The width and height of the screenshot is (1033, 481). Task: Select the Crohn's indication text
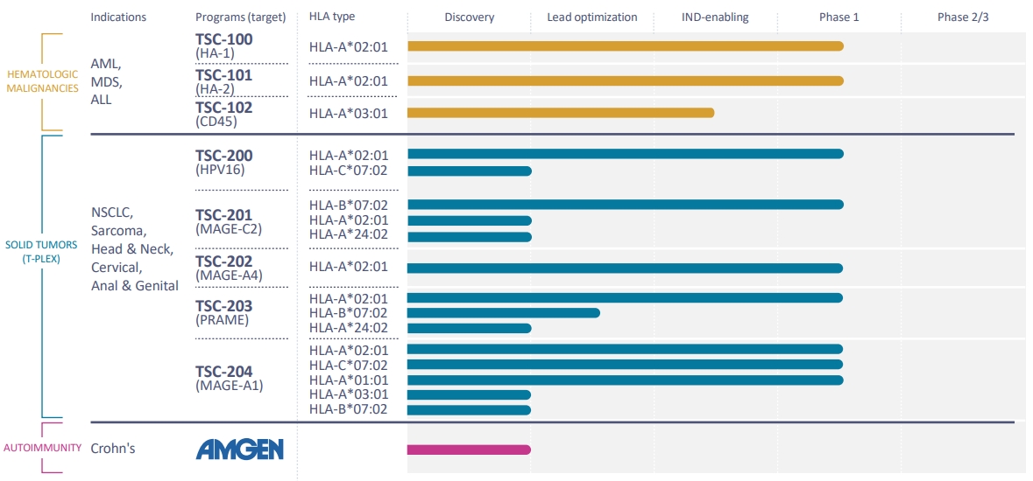click(x=114, y=448)
